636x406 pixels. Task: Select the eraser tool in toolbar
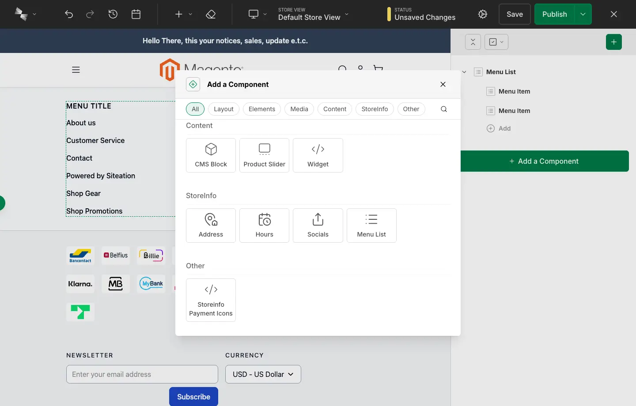coord(211,14)
